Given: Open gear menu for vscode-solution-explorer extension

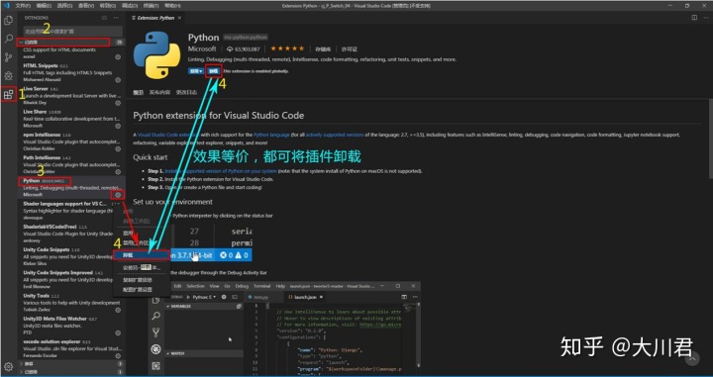Looking at the screenshot, I should (118, 355).
